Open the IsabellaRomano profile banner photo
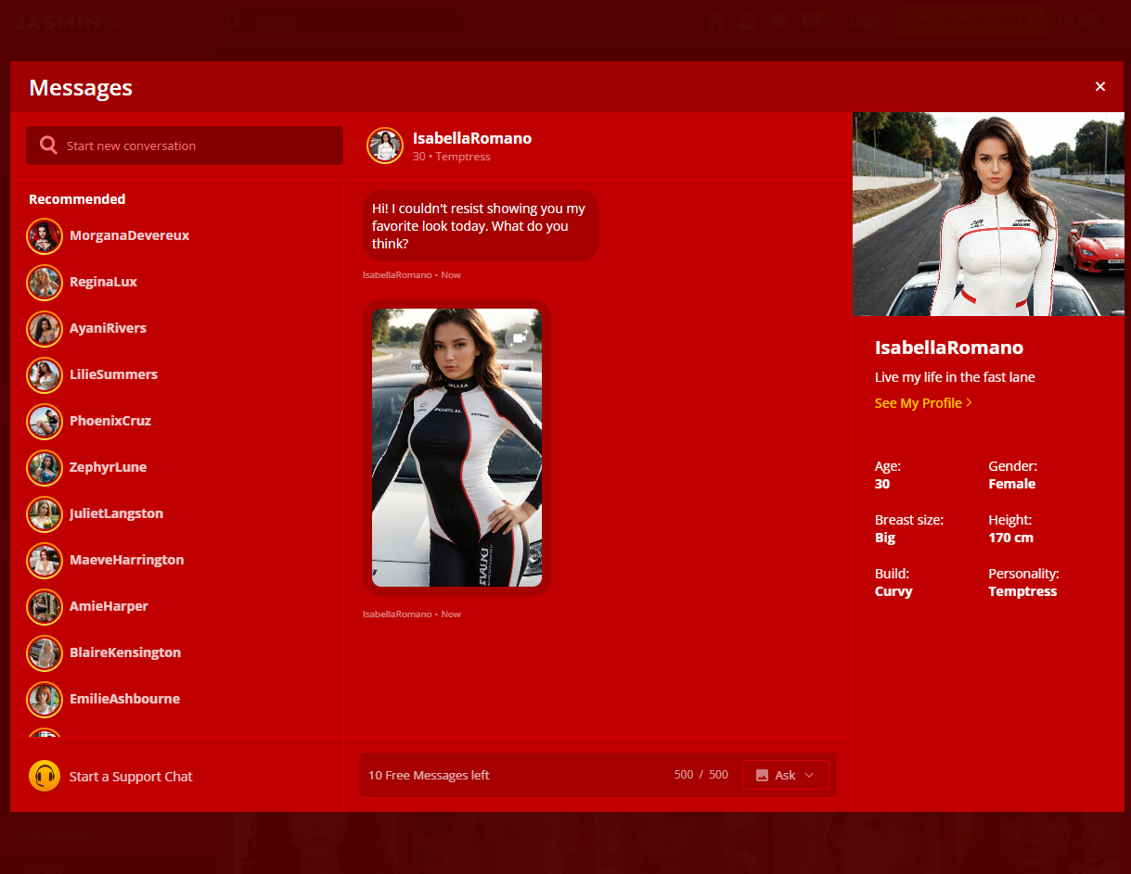 [x=988, y=214]
